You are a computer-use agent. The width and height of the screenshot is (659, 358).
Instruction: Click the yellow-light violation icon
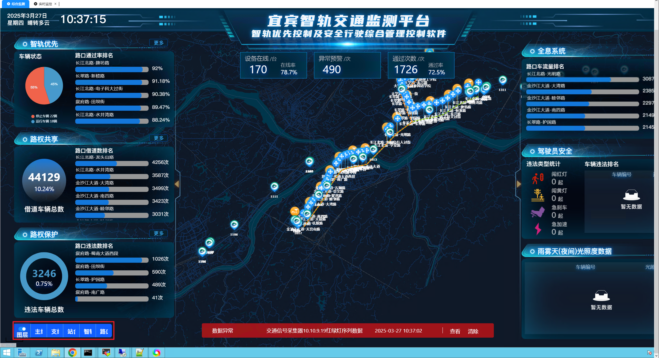[x=538, y=195]
